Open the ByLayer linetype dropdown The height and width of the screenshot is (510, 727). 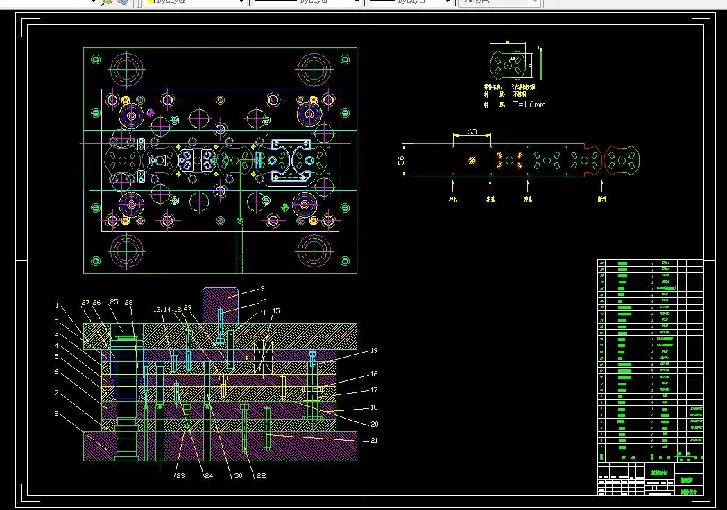359,2
